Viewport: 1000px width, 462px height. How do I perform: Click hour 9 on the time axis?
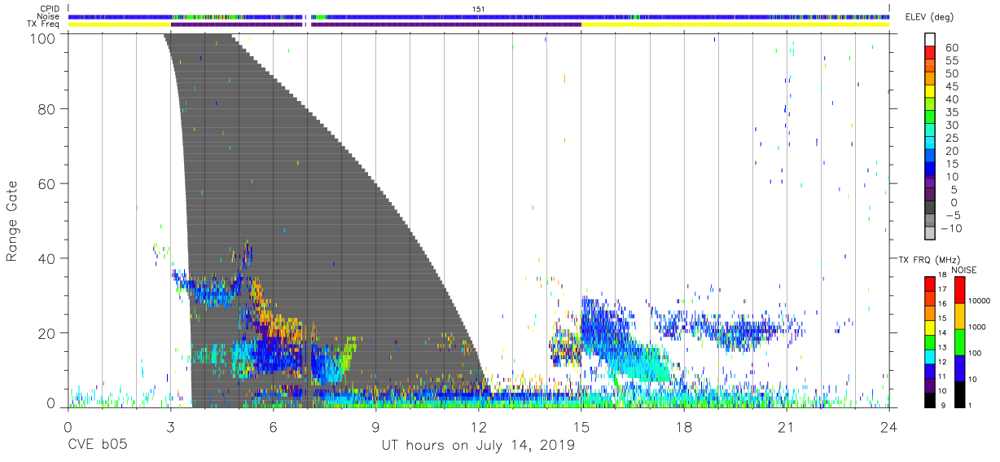point(375,427)
